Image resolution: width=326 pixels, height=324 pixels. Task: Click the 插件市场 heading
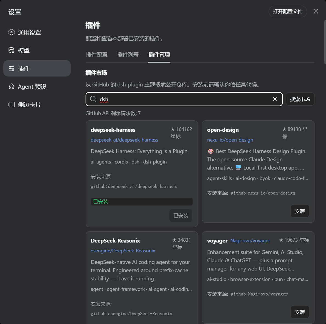(x=96, y=73)
